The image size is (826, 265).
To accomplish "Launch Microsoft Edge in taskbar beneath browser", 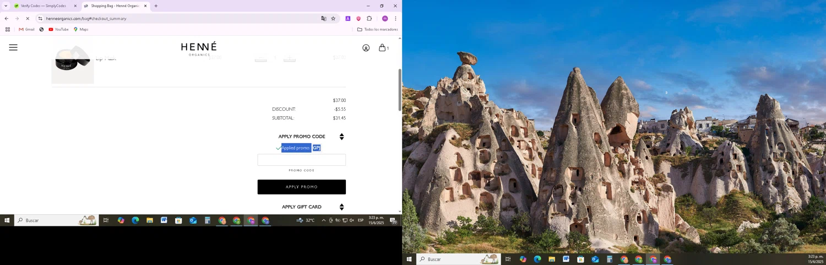I will pos(135,220).
